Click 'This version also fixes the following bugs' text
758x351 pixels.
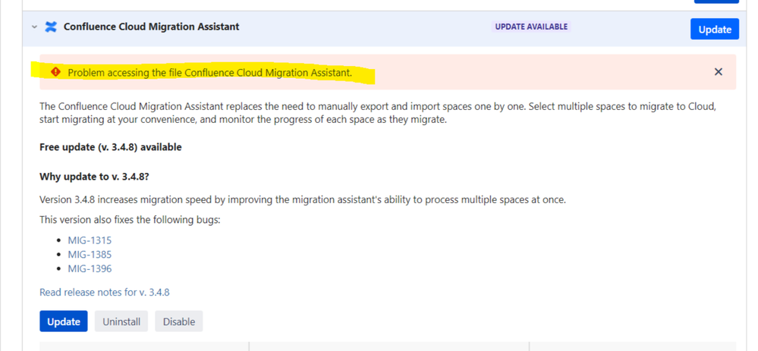click(x=130, y=220)
